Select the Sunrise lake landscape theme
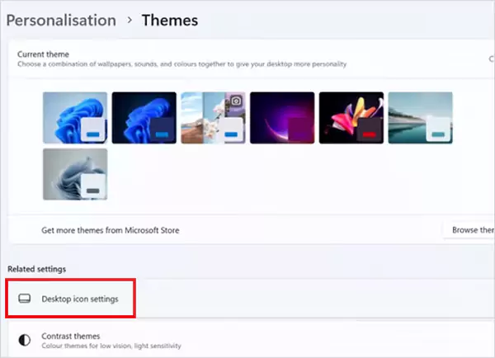Screen dimensions: 495x358 tap(420, 118)
